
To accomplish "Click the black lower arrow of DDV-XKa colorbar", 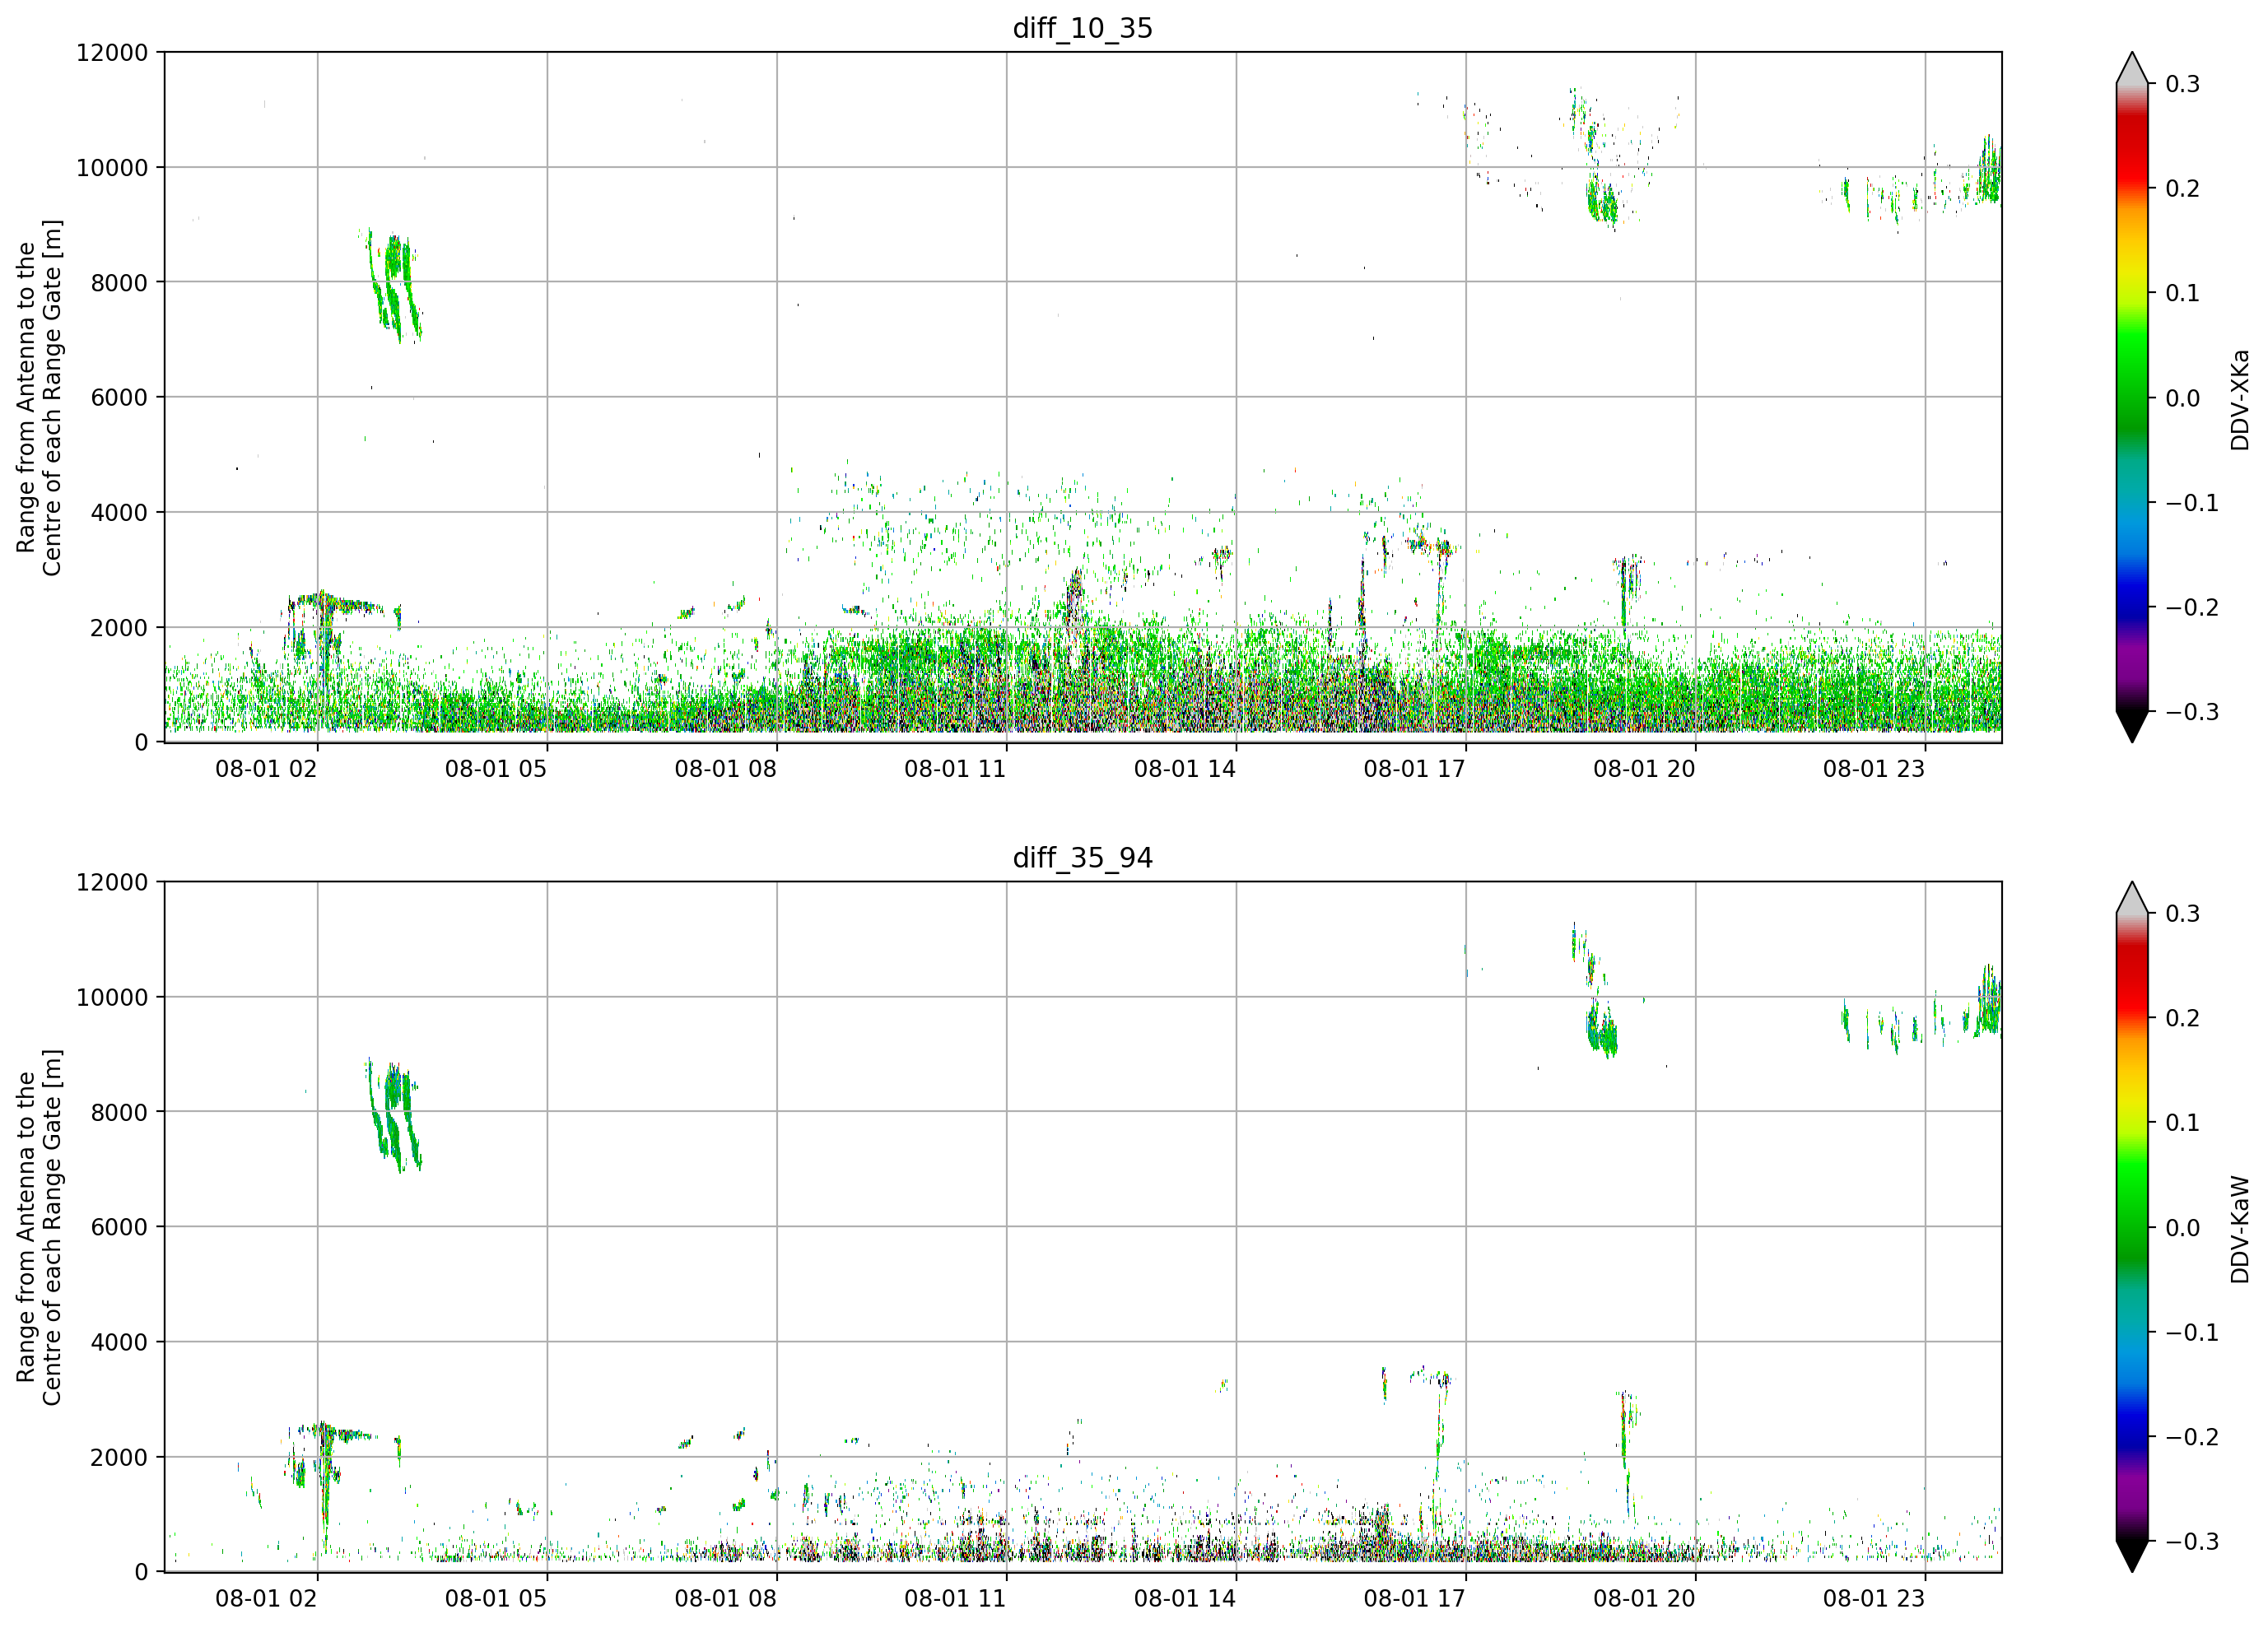I will point(2132,724).
